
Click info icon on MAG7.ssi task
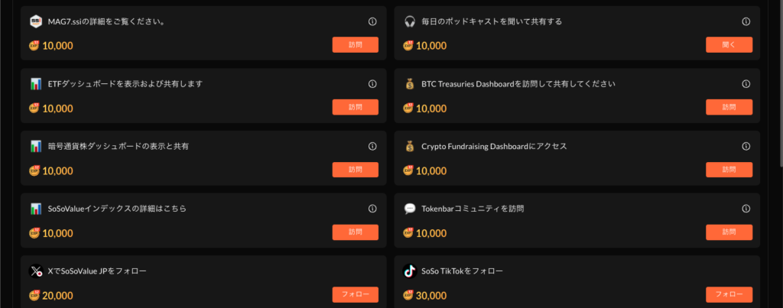(x=372, y=21)
